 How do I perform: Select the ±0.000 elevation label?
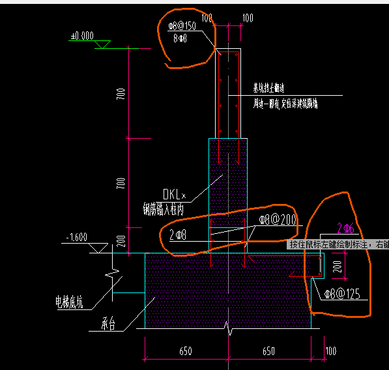tap(82, 36)
